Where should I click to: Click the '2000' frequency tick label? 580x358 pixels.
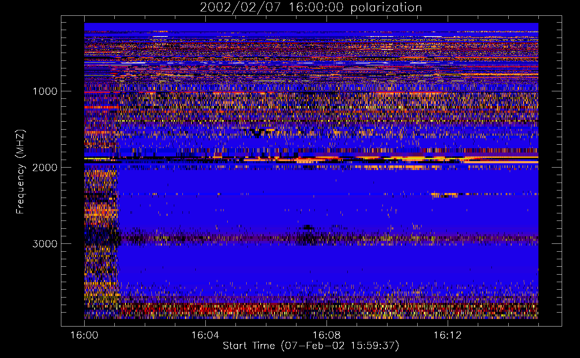click(x=45, y=168)
